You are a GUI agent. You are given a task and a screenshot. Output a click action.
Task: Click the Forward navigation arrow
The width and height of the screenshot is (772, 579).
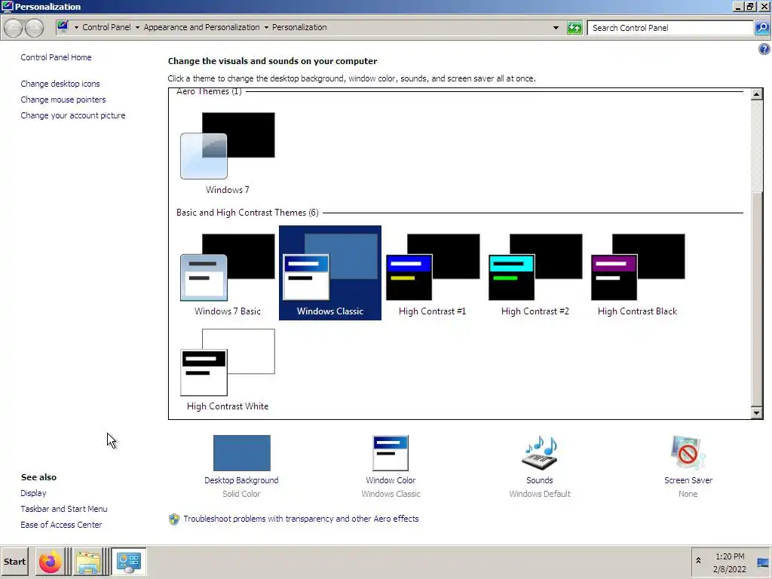pos(34,28)
